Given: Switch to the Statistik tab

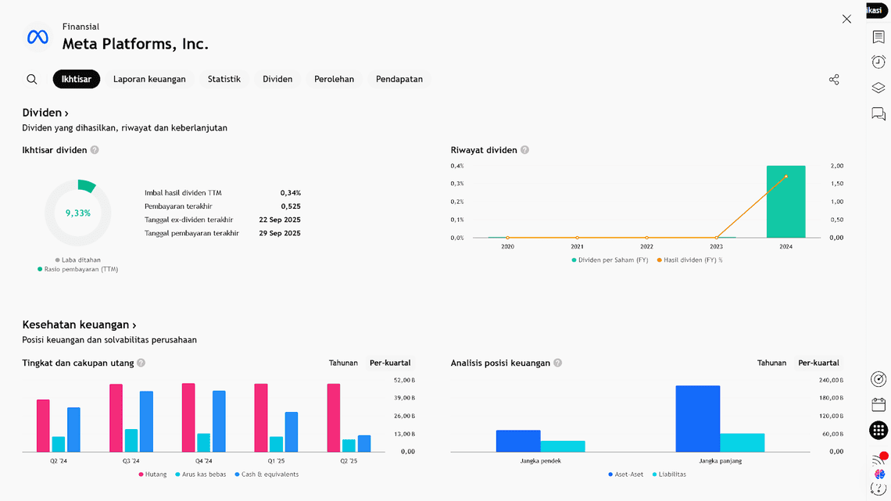Looking at the screenshot, I should [x=224, y=79].
